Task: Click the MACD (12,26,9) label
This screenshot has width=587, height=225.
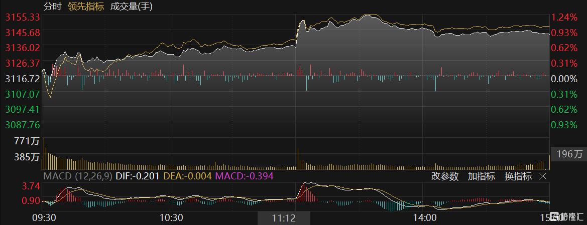Action: click(x=78, y=176)
